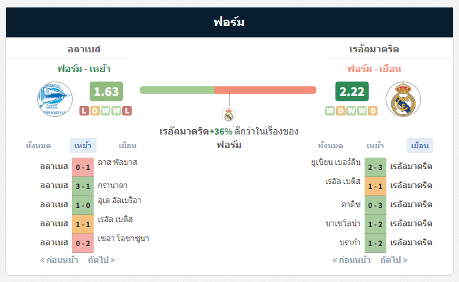Screen dimensions: 459x282
Task: Click the Alavés club crest logo
Action: pyautogui.click(x=55, y=99)
